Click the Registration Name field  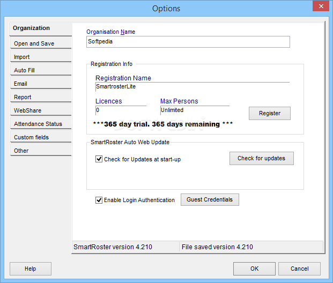(x=193, y=87)
